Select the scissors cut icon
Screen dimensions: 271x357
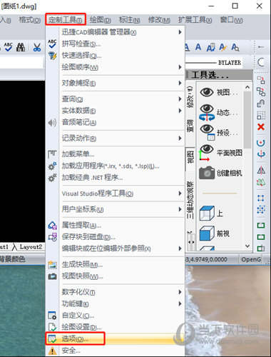(37, 47)
